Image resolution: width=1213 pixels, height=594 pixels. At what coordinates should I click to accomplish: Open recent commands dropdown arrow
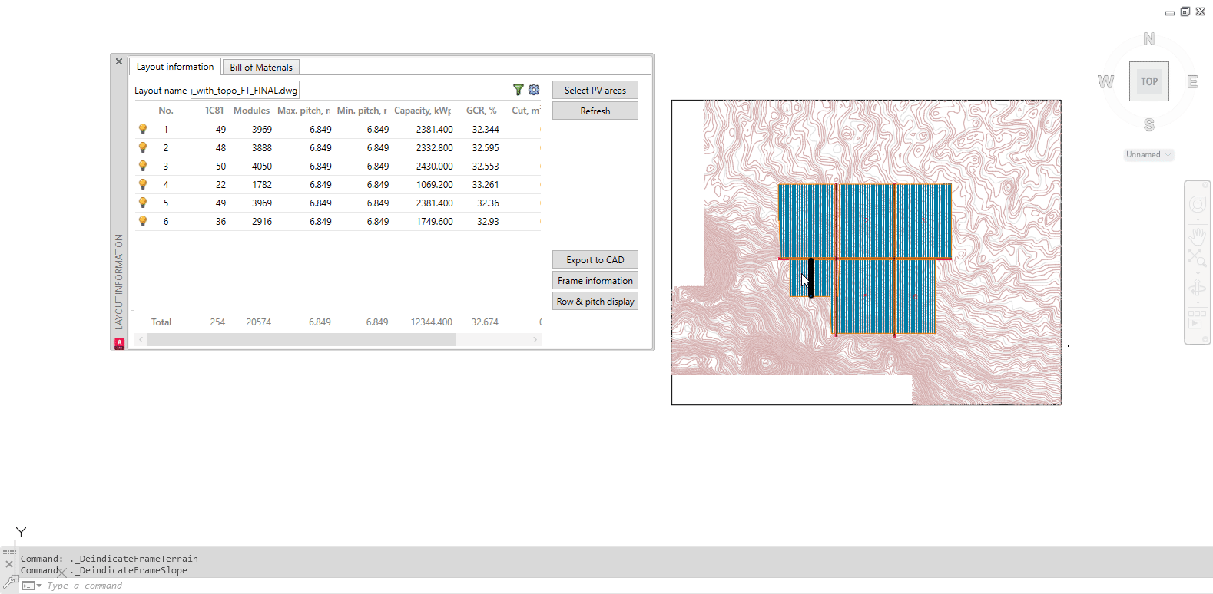(39, 586)
